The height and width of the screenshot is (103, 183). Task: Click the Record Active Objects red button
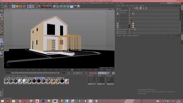(x=90, y=73)
